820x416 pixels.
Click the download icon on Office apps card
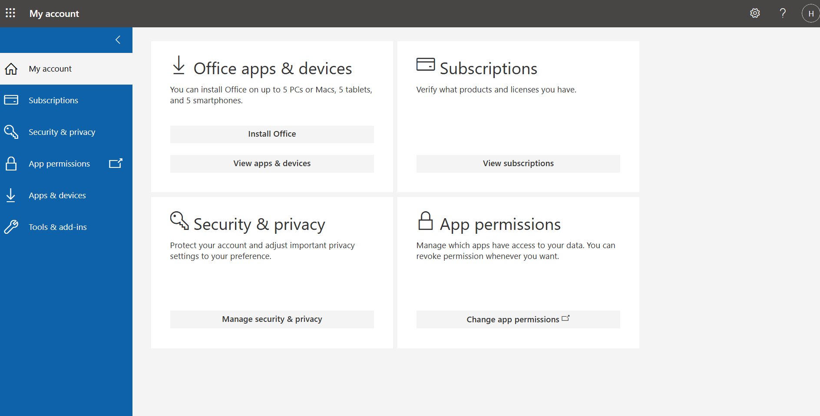pyautogui.click(x=179, y=65)
